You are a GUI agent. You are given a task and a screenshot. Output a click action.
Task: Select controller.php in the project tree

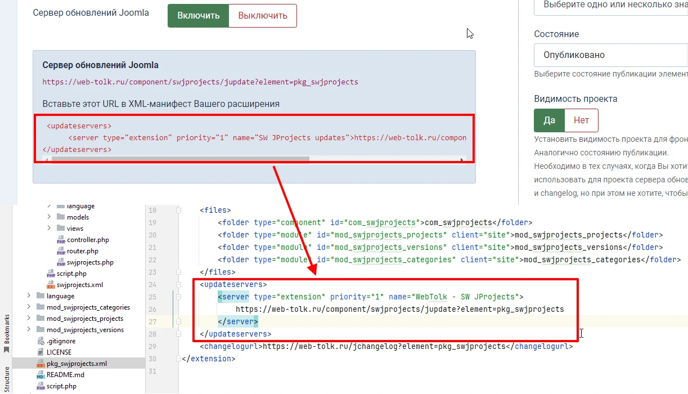[x=88, y=240]
